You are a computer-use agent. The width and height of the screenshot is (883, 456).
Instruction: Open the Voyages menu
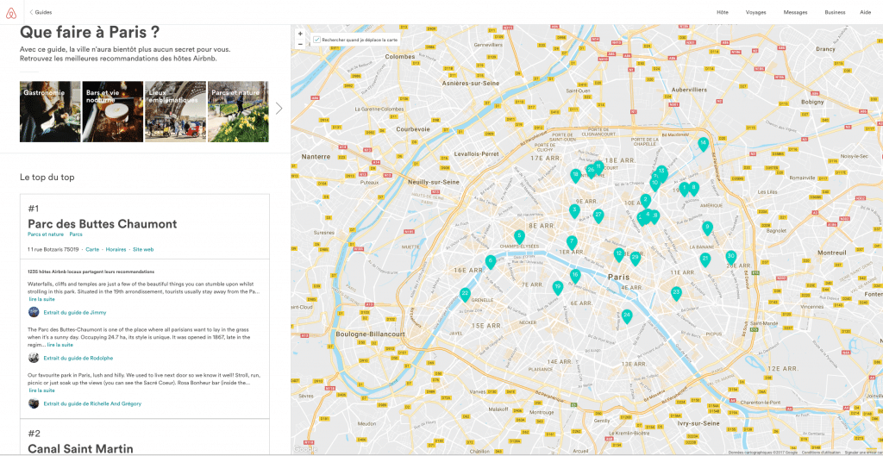(x=755, y=12)
